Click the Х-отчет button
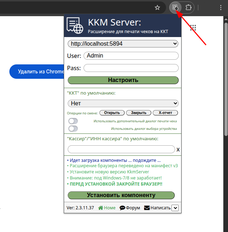228x232 pixels. (165, 113)
